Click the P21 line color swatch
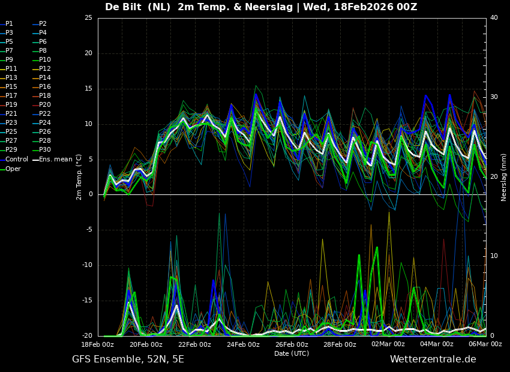Viewport: 510px width, 372px height. point(2,114)
